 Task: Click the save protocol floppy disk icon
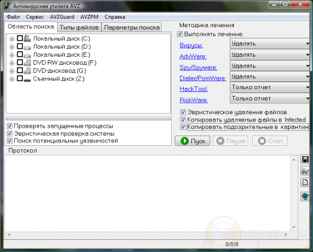(305, 159)
